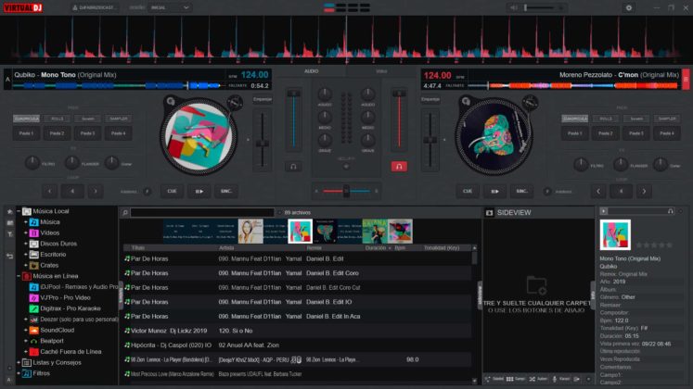The width and height of the screenshot is (693, 389).
Task: Click the SIDEVIEW panel icon
Action: coord(489,213)
